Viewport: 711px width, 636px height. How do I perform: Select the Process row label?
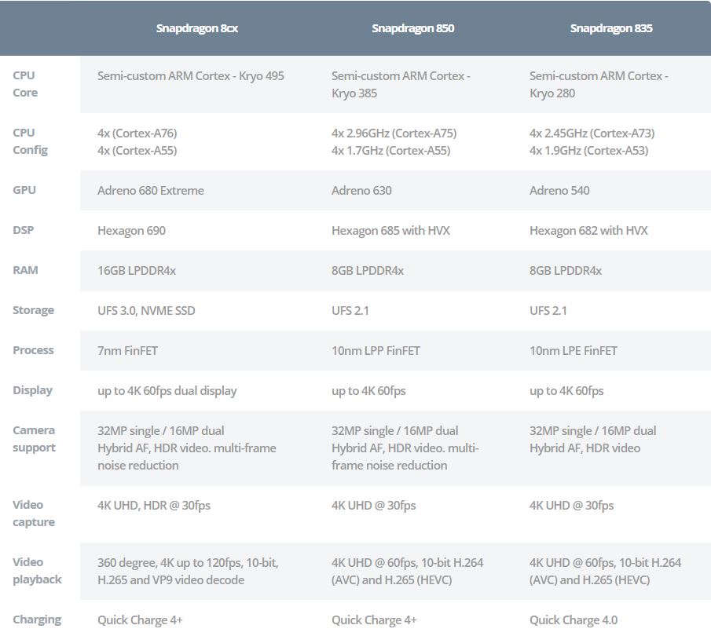33,350
